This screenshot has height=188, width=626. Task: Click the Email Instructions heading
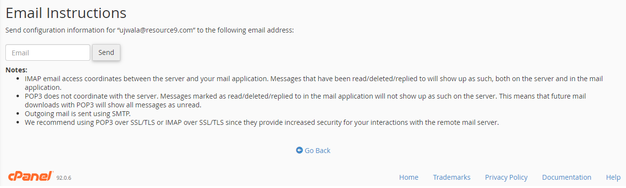click(66, 13)
